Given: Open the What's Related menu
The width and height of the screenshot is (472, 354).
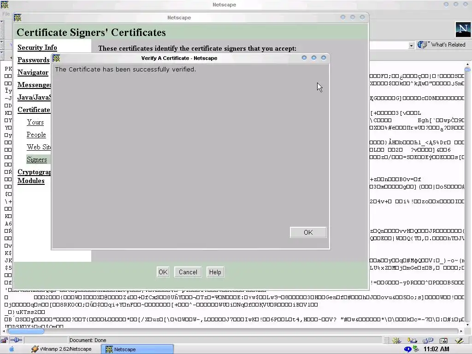Looking at the screenshot, I should 448,45.
